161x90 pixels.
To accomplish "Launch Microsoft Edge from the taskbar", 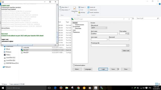I will [55, 88].
